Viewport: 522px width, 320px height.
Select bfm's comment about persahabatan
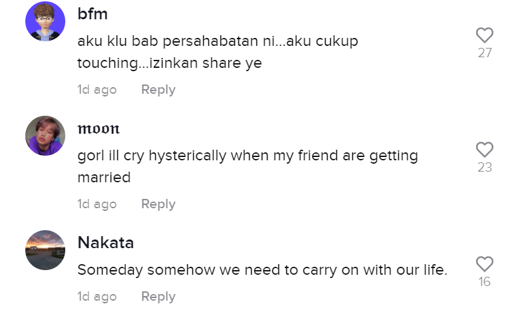pyautogui.click(x=218, y=53)
